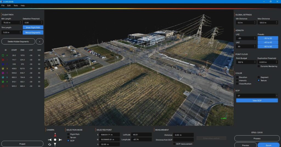Click the west camera direction arrow
Viewport: 281px width, 147px height.
pos(50,140)
